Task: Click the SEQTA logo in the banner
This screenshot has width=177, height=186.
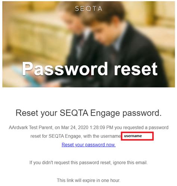Action: point(88,9)
